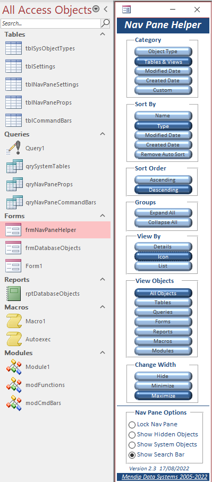
Task: Collapse the Modules group
Action: coord(103,352)
